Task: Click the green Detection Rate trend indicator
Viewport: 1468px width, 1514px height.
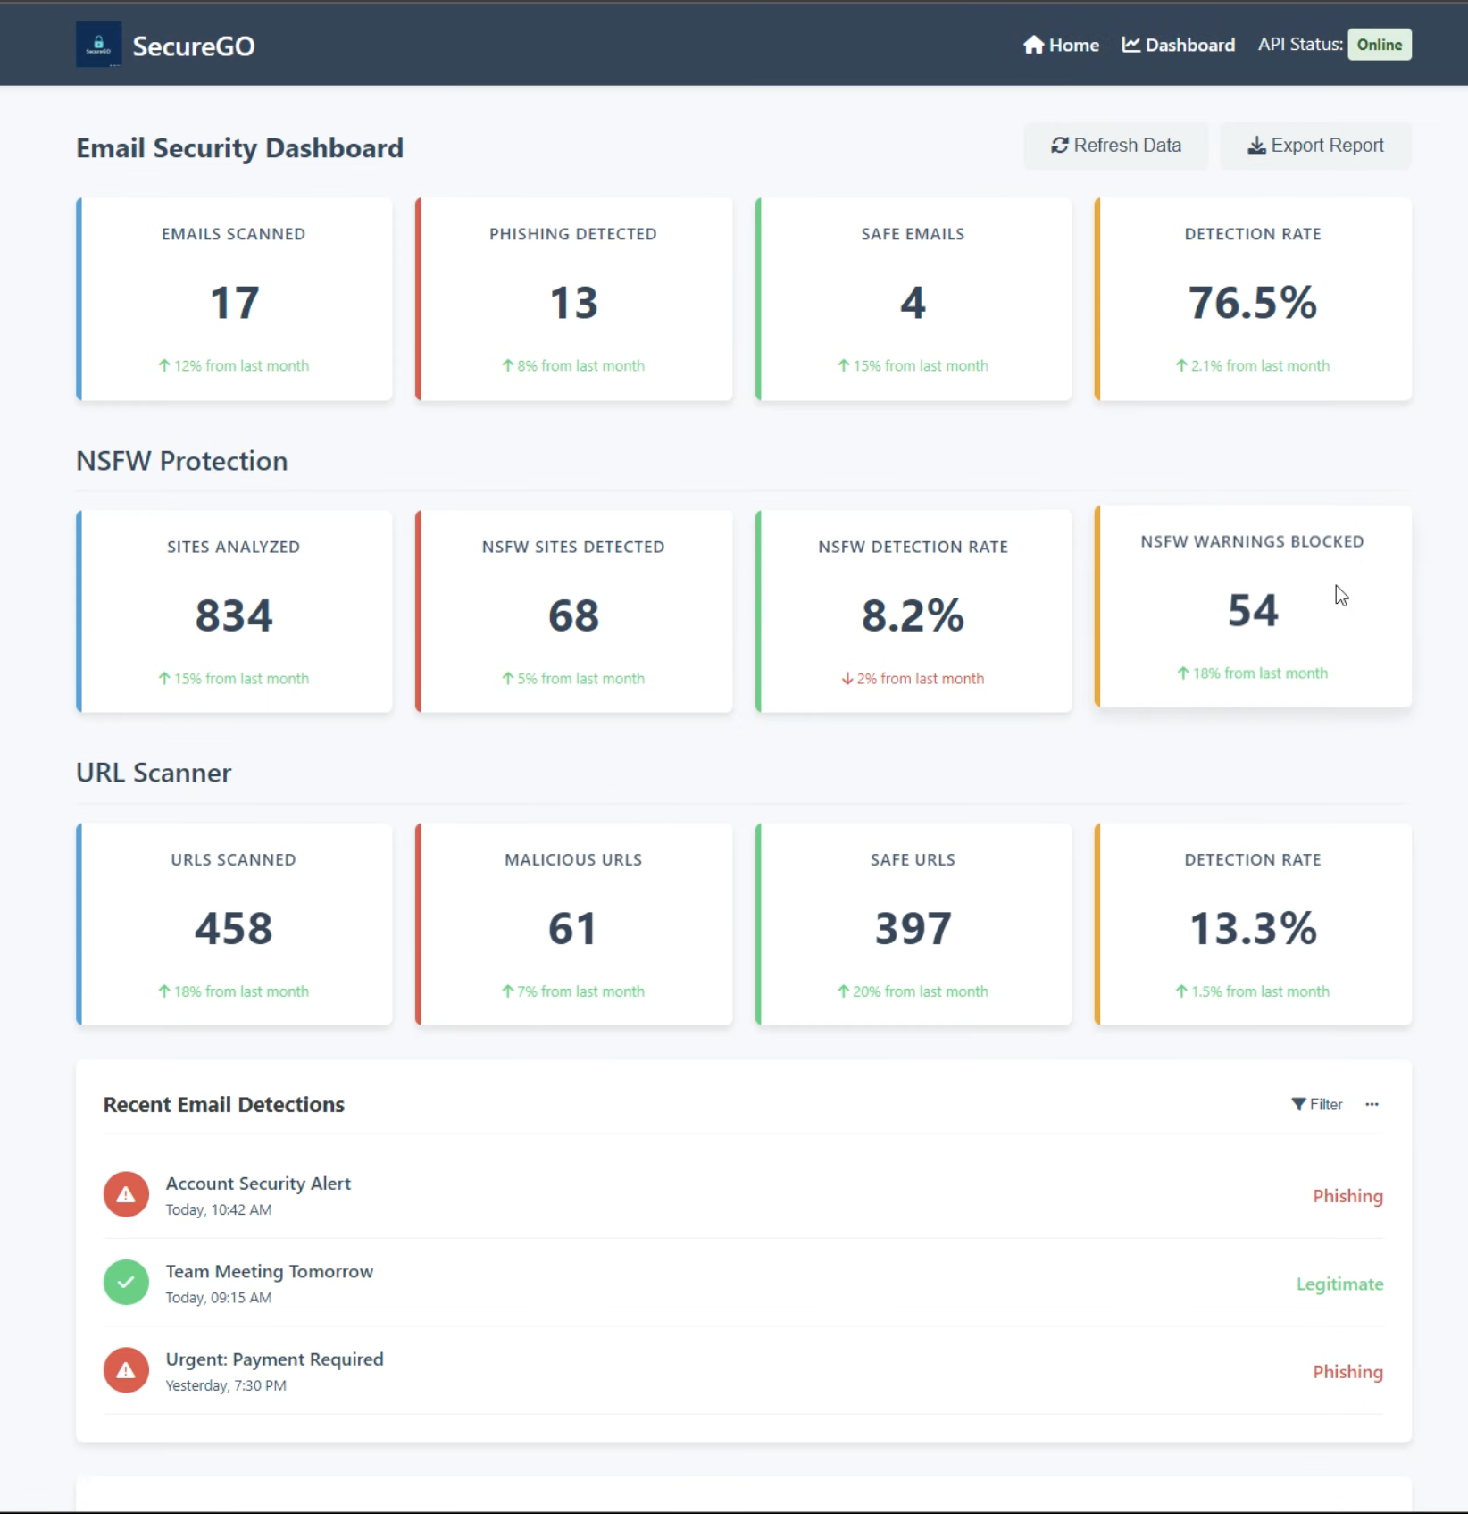Action: (x=1253, y=365)
